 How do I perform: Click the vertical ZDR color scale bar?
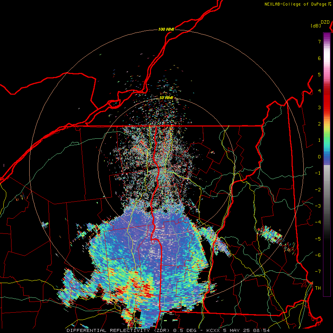pos(327,164)
